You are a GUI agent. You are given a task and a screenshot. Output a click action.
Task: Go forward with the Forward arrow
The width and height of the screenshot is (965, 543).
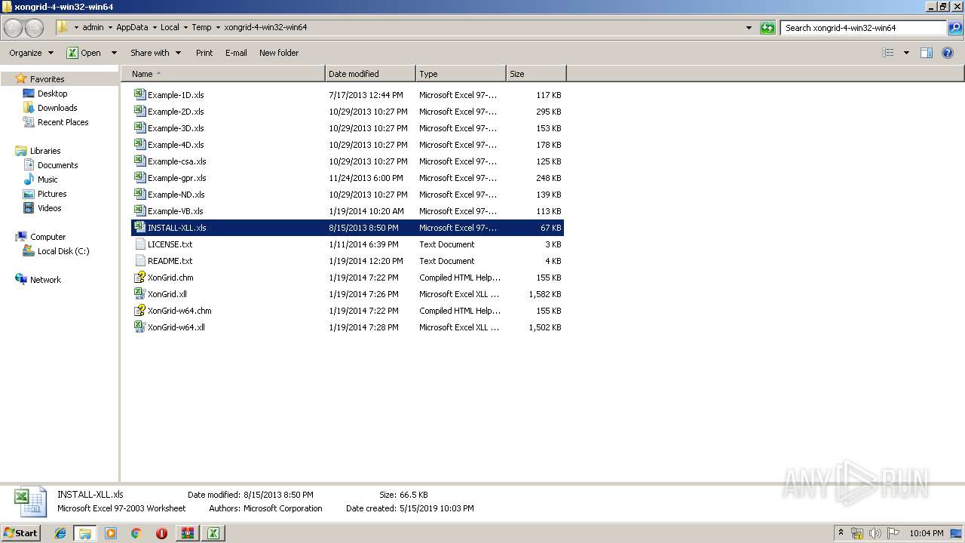pos(34,28)
